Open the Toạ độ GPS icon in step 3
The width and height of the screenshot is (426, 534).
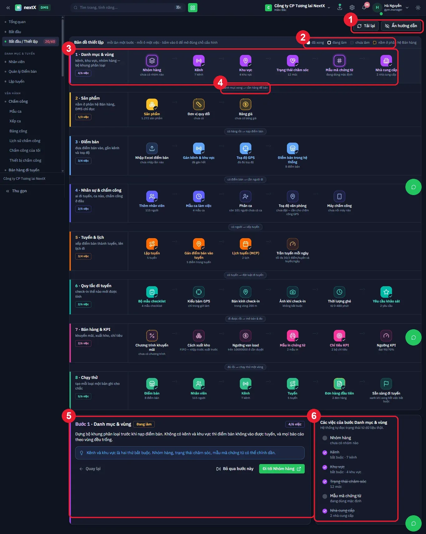[x=245, y=148]
